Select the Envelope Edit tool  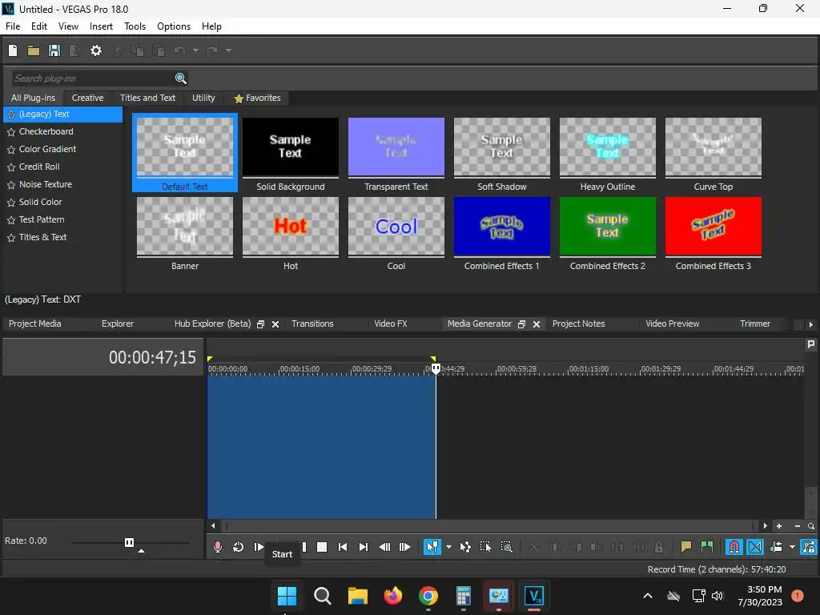click(x=465, y=547)
